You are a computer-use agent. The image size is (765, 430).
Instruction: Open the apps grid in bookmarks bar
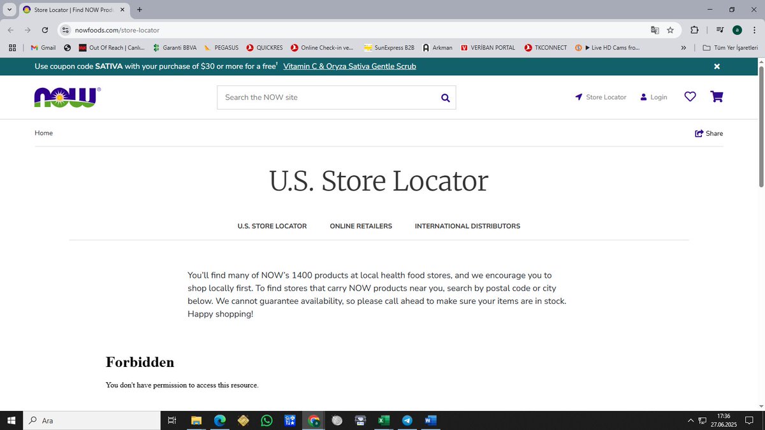[12, 48]
